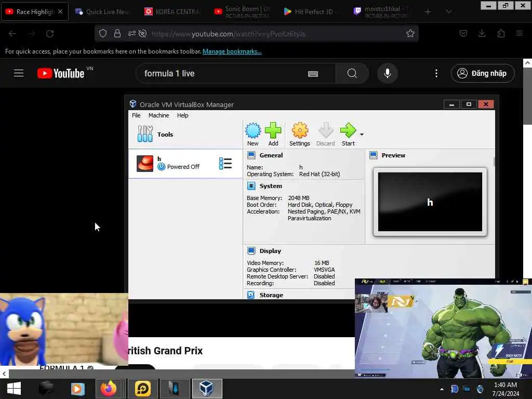Close the Race Highlights tab
The image size is (532, 399).
click(60, 11)
